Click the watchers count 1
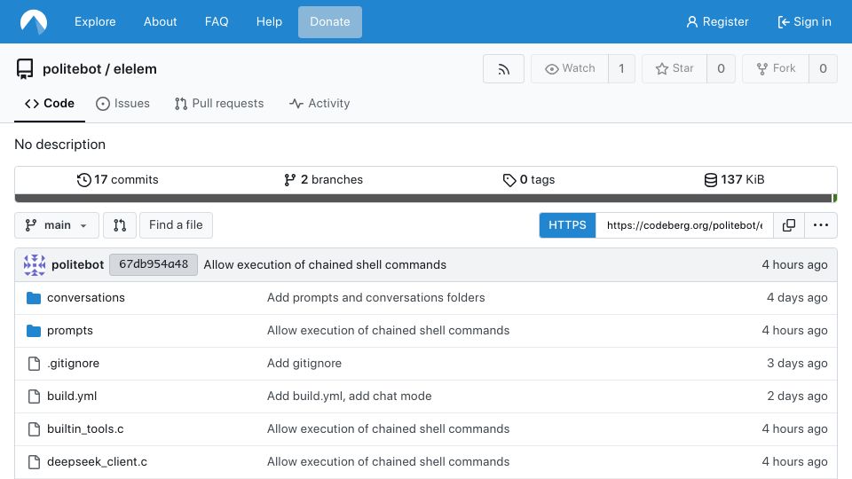 [621, 69]
